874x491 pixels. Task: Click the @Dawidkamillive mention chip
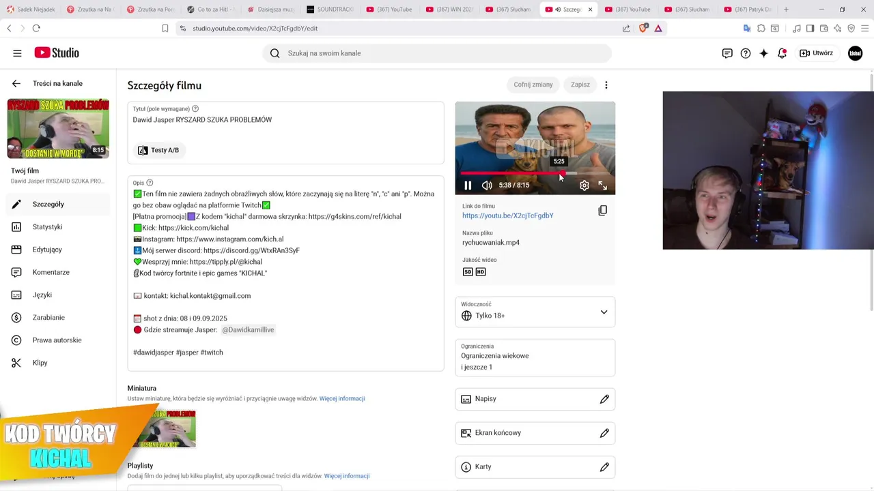tap(248, 329)
